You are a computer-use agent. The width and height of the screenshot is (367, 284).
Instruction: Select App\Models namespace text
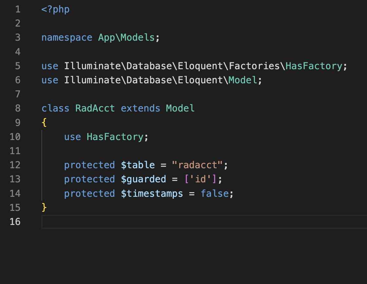[x=126, y=37]
